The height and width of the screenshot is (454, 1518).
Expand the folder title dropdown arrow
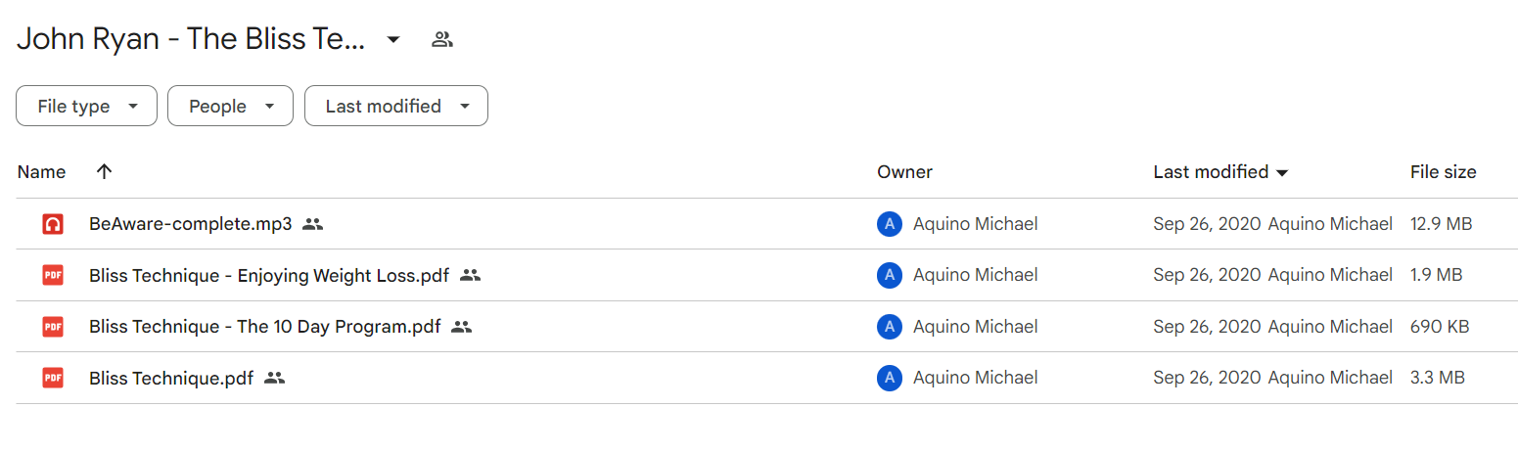(393, 39)
